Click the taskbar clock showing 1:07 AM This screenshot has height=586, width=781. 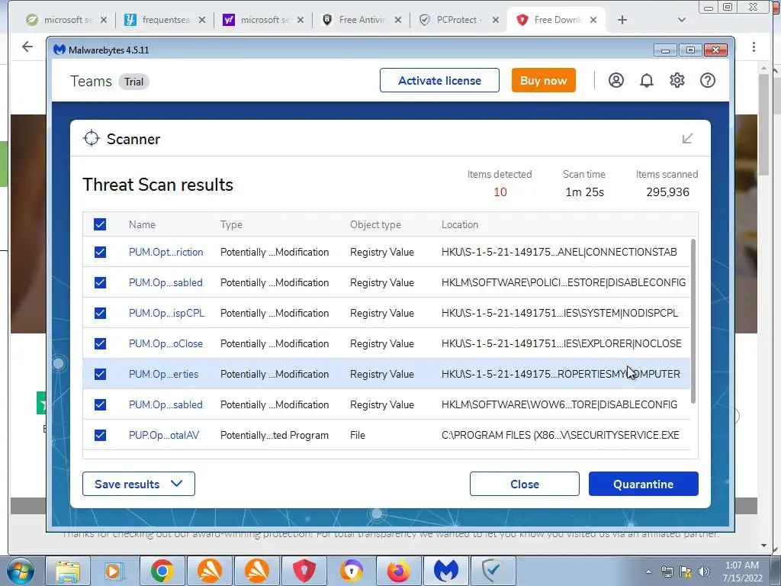[742, 572]
